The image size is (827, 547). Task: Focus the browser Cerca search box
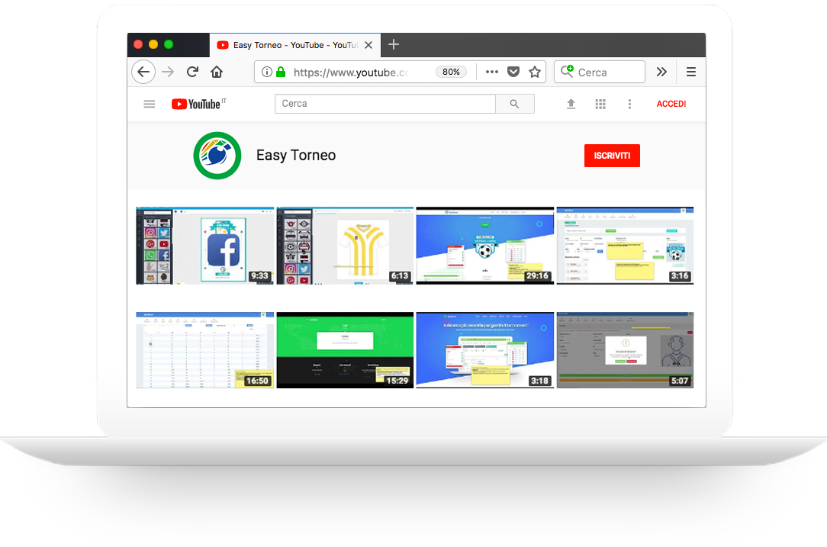click(600, 72)
